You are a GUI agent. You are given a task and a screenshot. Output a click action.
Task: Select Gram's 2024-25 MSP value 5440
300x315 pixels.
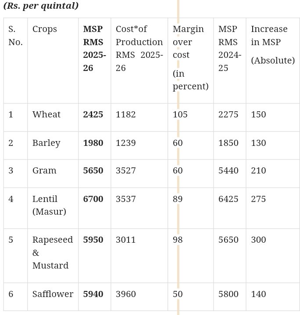click(229, 170)
